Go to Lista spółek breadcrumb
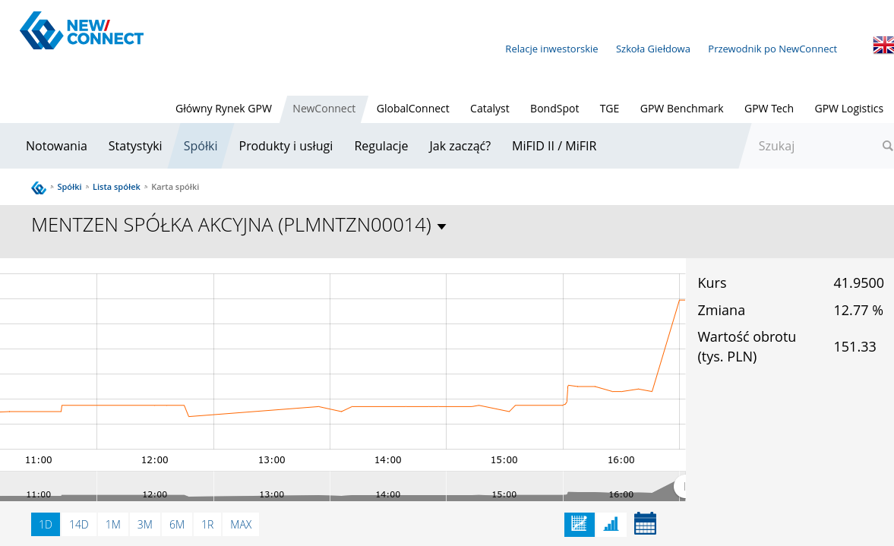 click(x=116, y=187)
